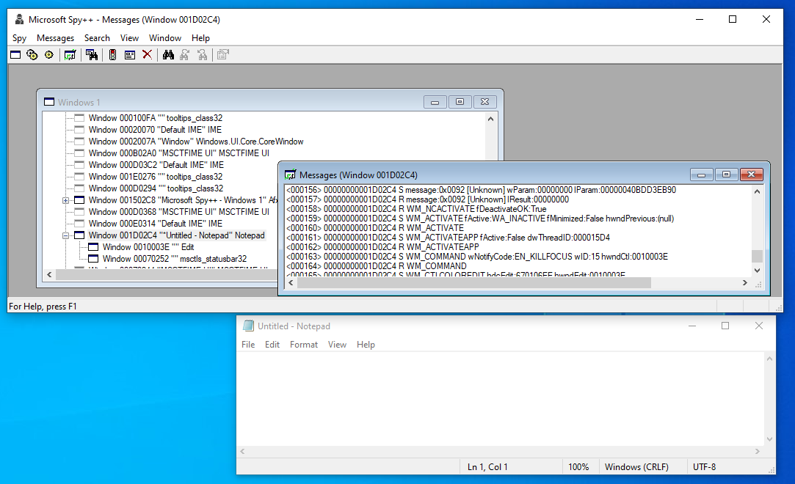Click the "UTF-8" Notepad status entry
The width and height of the screenshot is (795, 484).
[704, 467]
